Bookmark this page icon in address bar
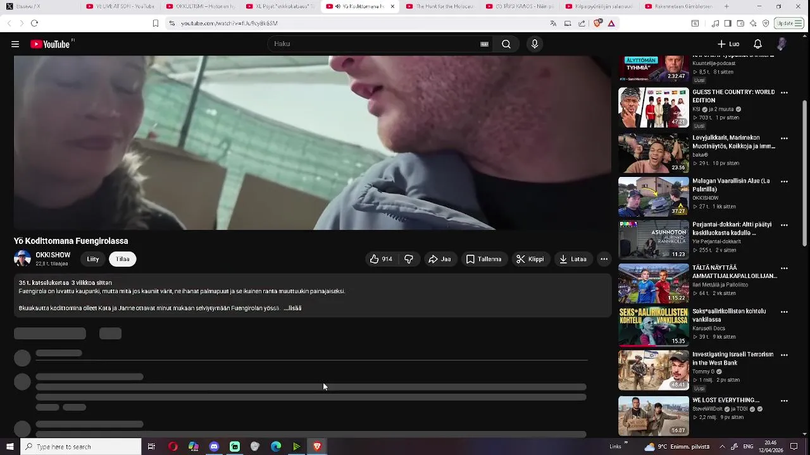Image resolution: width=810 pixels, height=455 pixels. [156, 23]
